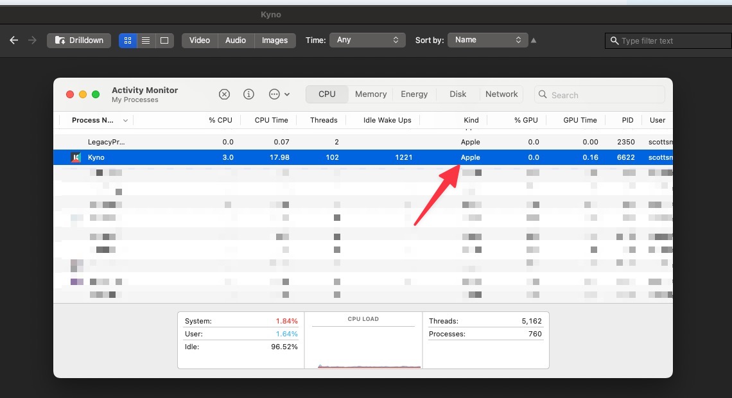The image size is (732, 398).
Task: Click Kyno's PID value 6622
Action: point(625,157)
